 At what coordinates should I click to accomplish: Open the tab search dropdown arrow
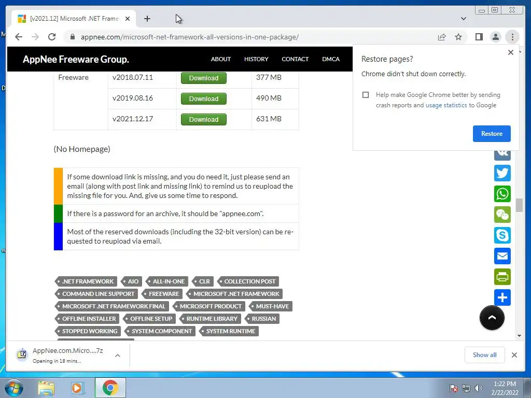[x=463, y=19]
